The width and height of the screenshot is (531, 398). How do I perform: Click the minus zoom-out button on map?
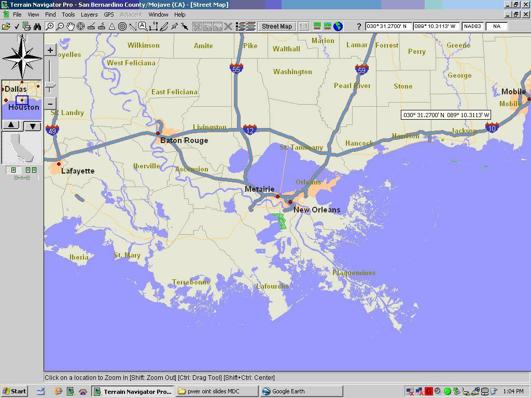pos(50,104)
